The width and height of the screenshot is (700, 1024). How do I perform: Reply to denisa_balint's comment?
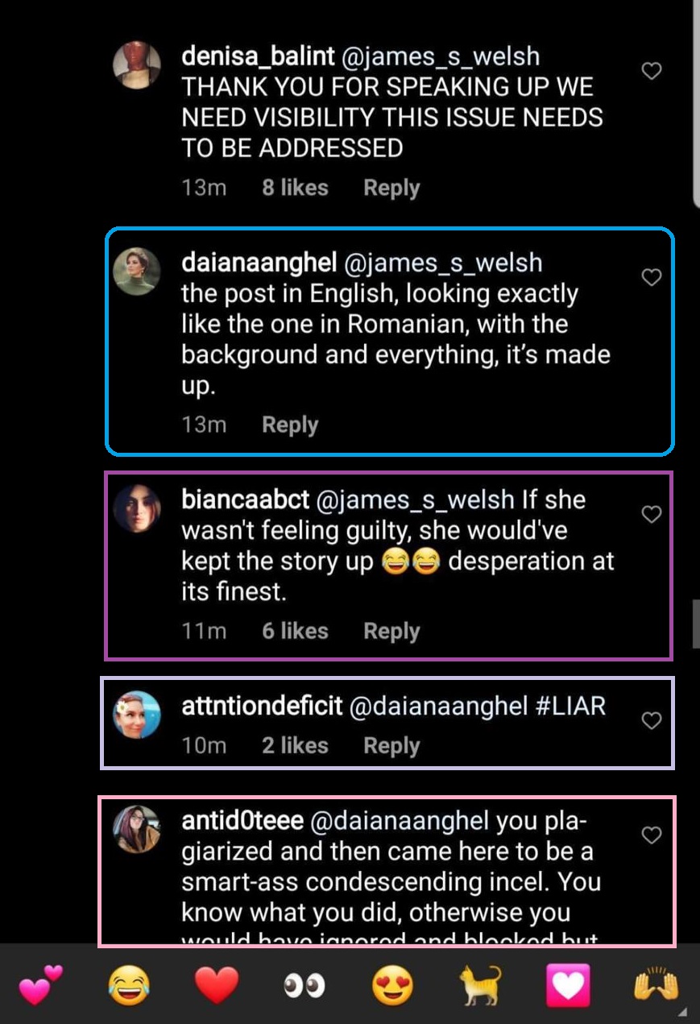[x=391, y=188]
